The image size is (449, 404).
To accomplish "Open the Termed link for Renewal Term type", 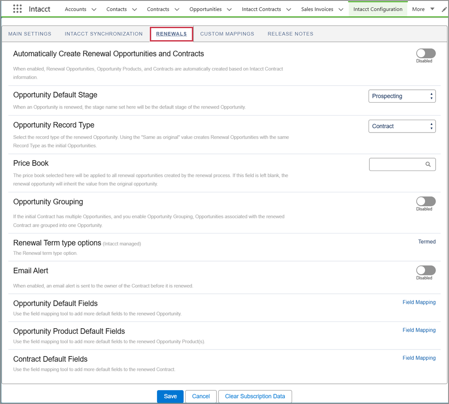I will (x=427, y=242).
